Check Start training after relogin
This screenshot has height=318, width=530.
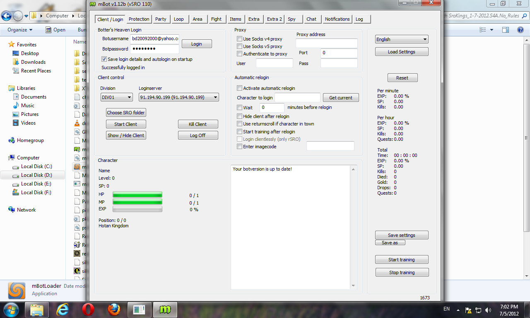pyautogui.click(x=239, y=132)
